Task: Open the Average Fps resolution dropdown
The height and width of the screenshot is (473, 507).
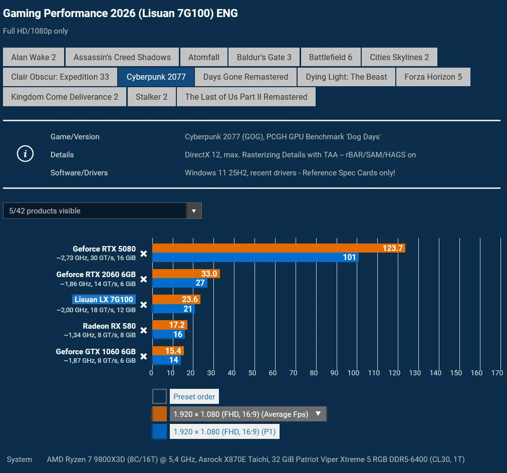Action: [x=248, y=414]
